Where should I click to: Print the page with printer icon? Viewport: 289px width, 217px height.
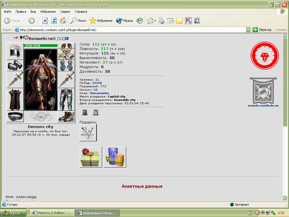161,21
